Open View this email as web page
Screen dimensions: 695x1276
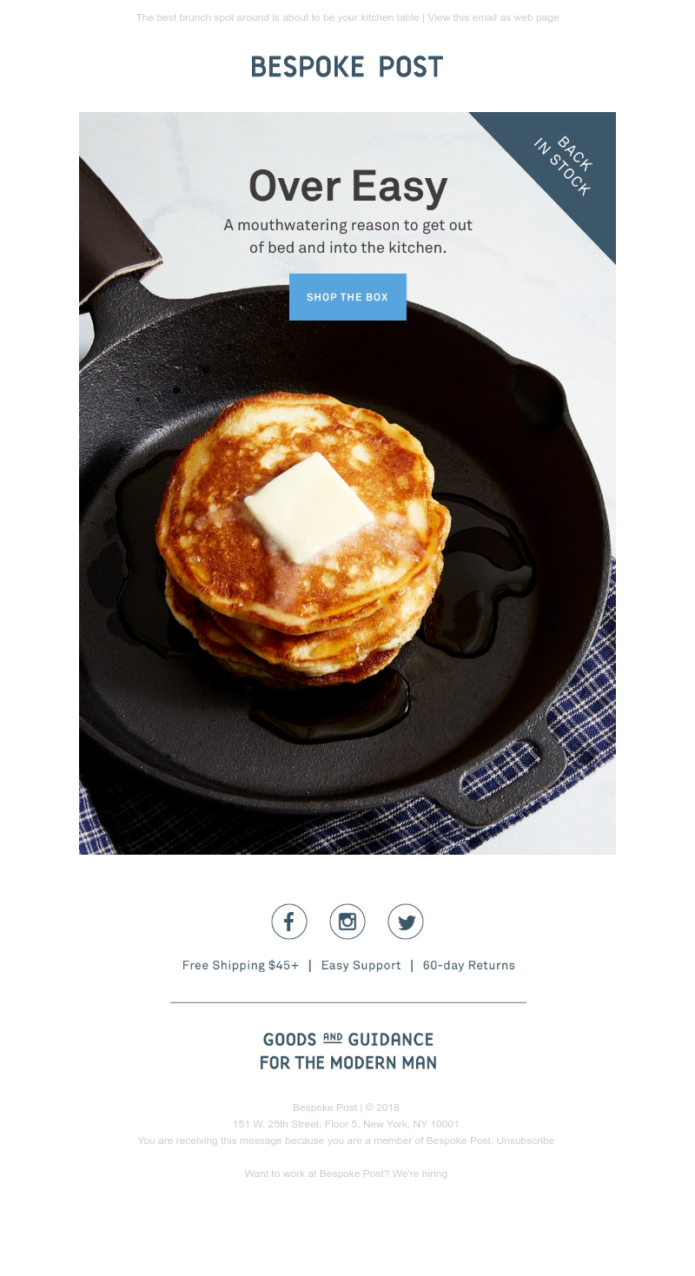pos(493,17)
